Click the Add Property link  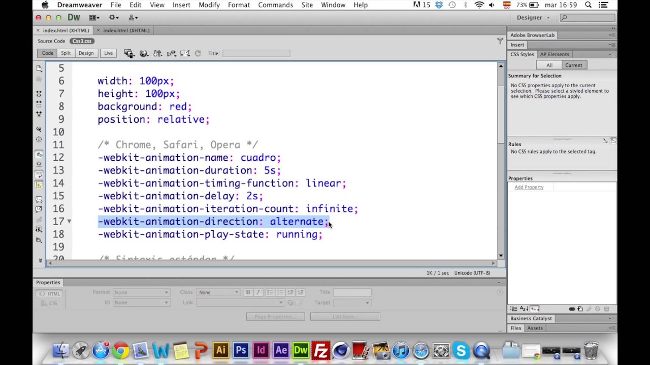point(529,187)
